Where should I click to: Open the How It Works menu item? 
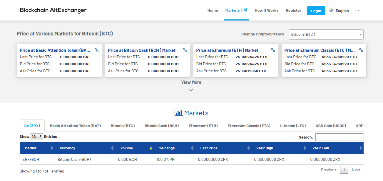[266, 10]
